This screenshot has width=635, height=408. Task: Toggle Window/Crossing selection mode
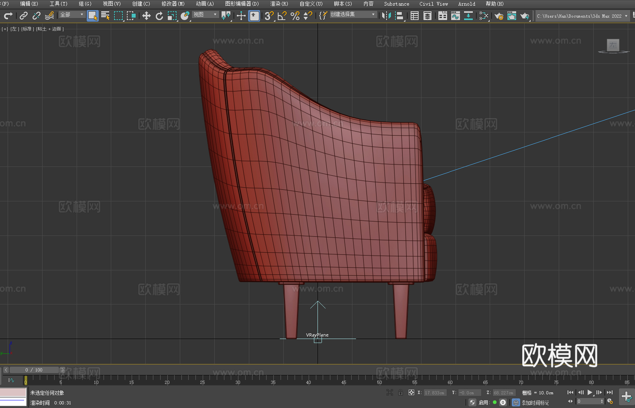pyautogui.click(x=131, y=16)
